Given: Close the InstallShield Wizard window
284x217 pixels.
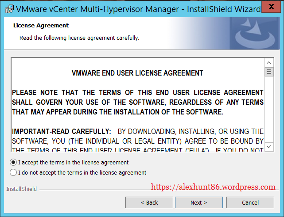Looking at the screenshot, I should [x=271, y=7].
